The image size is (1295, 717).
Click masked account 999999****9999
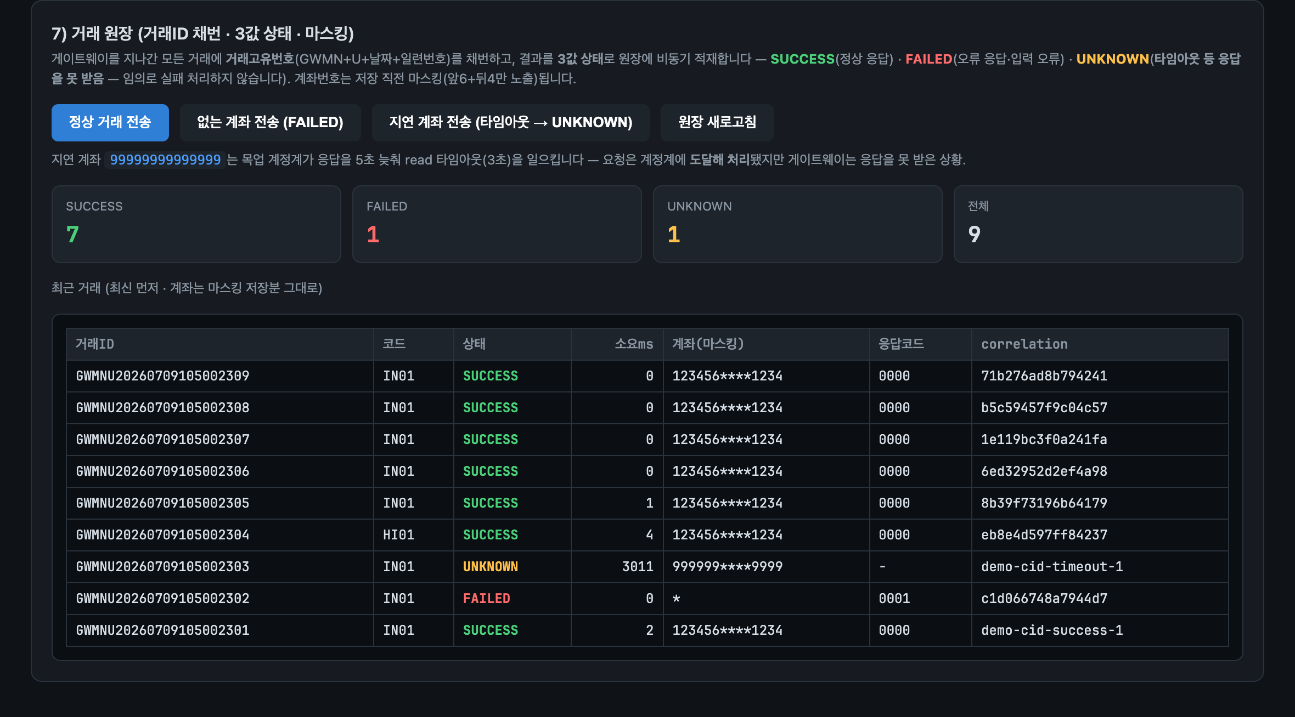(x=728, y=567)
